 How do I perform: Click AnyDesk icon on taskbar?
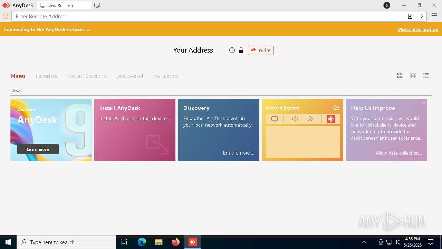(193, 242)
